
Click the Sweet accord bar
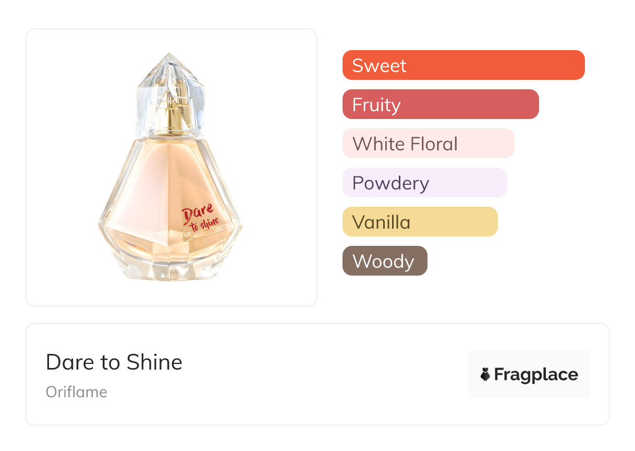[463, 65]
